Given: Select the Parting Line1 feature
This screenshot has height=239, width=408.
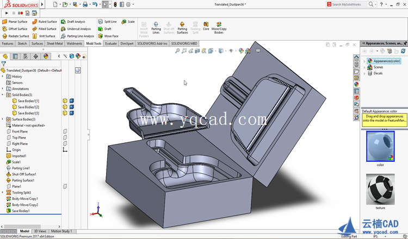Looking at the screenshot, I should click(x=18, y=168).
